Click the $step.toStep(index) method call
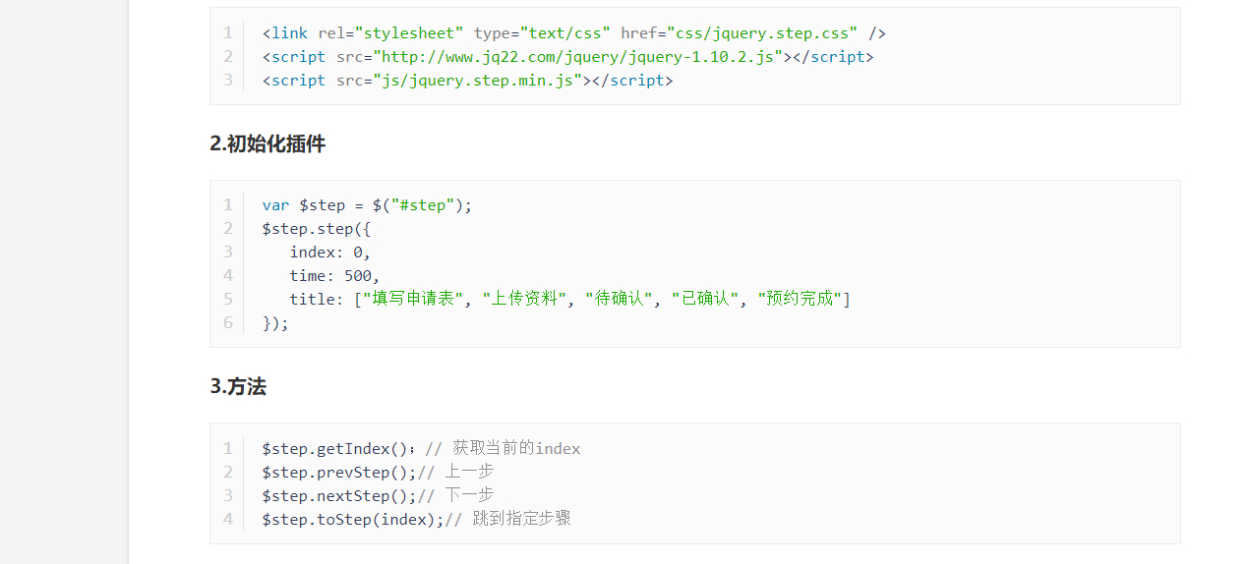 (x=352, y=520)
